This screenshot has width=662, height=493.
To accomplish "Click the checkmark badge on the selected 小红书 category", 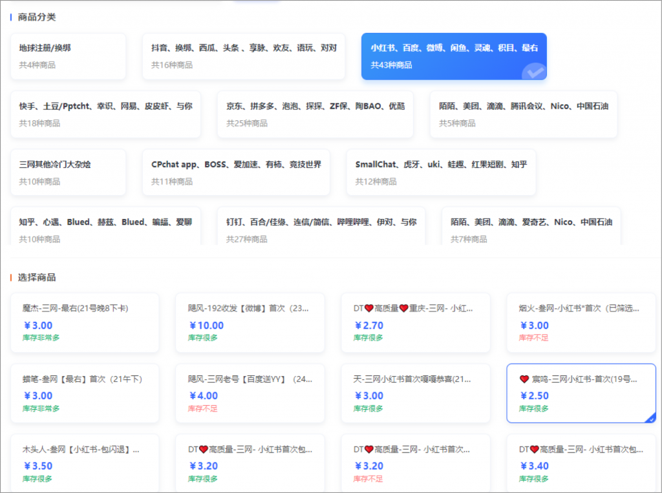I will [535, 72].
